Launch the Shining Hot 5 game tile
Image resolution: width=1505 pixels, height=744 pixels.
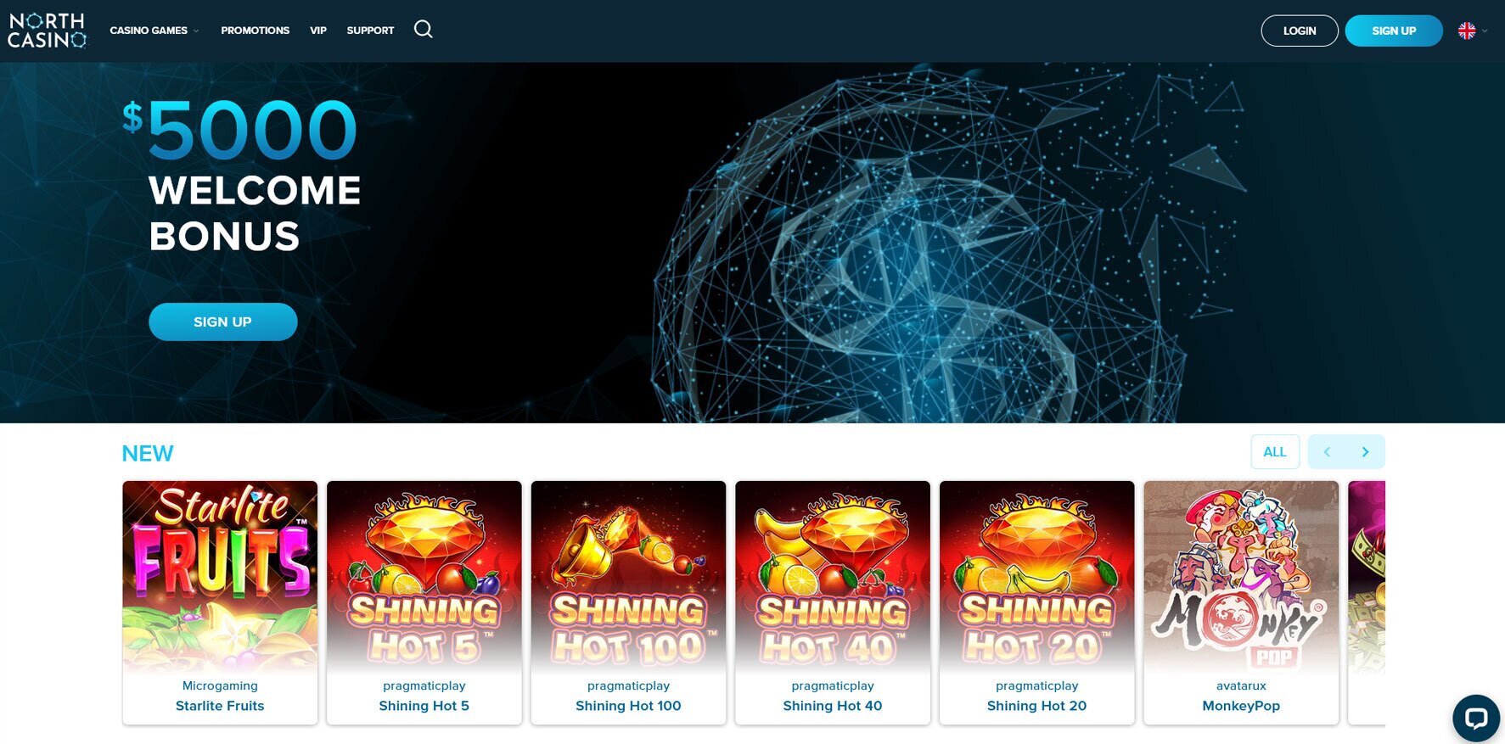point(424,577)
